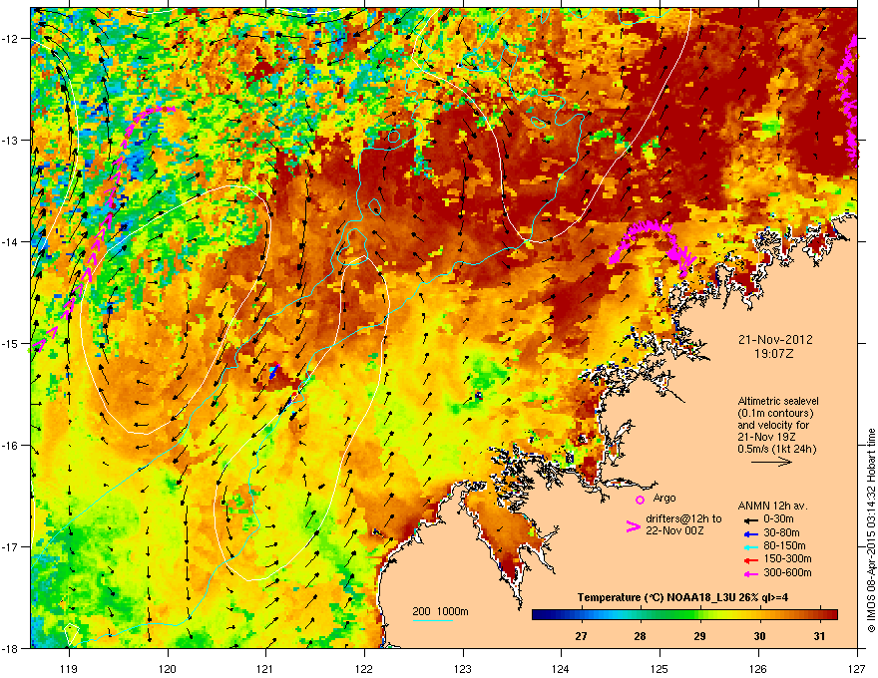Click the longitude axis label 122
The width and height of the screenshot is (878, 678).
pyautogui.click(x=364, y=668)
